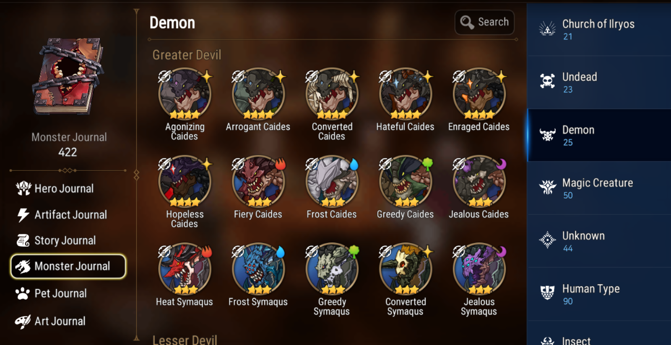Select the Human Type category

[599, 294]
